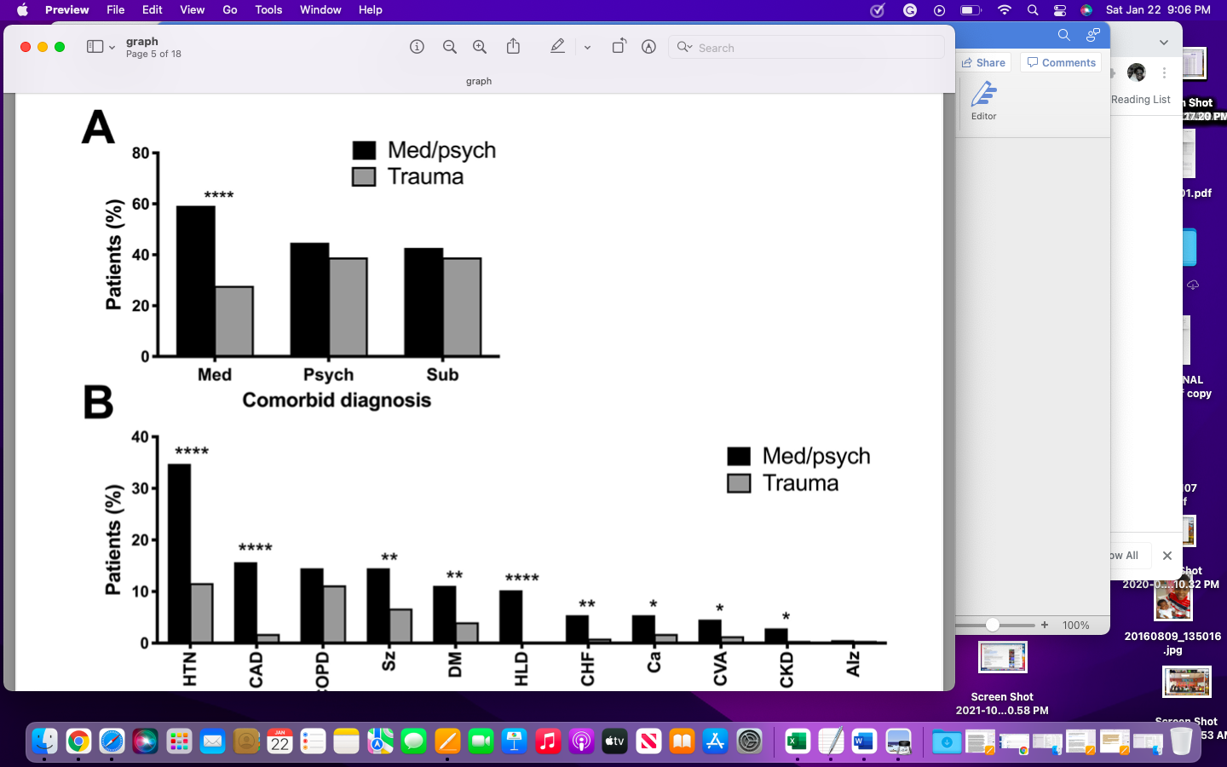1227x767 pixels.
Task: Open Launchpad from the Dock
Action: coord(179,741)
